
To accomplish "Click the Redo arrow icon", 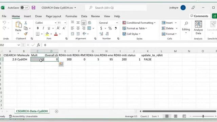I will click(x=4, y=28).
